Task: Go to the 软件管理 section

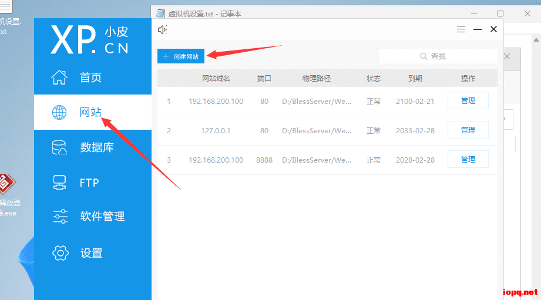Action: click(102, 217)
